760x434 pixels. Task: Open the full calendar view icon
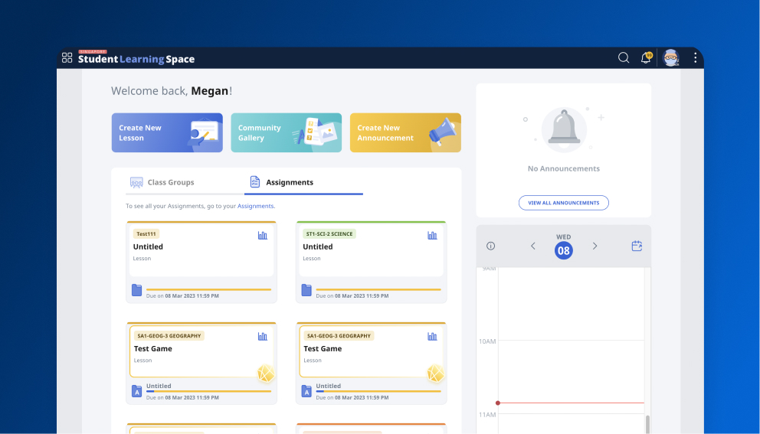click(637, 246)
